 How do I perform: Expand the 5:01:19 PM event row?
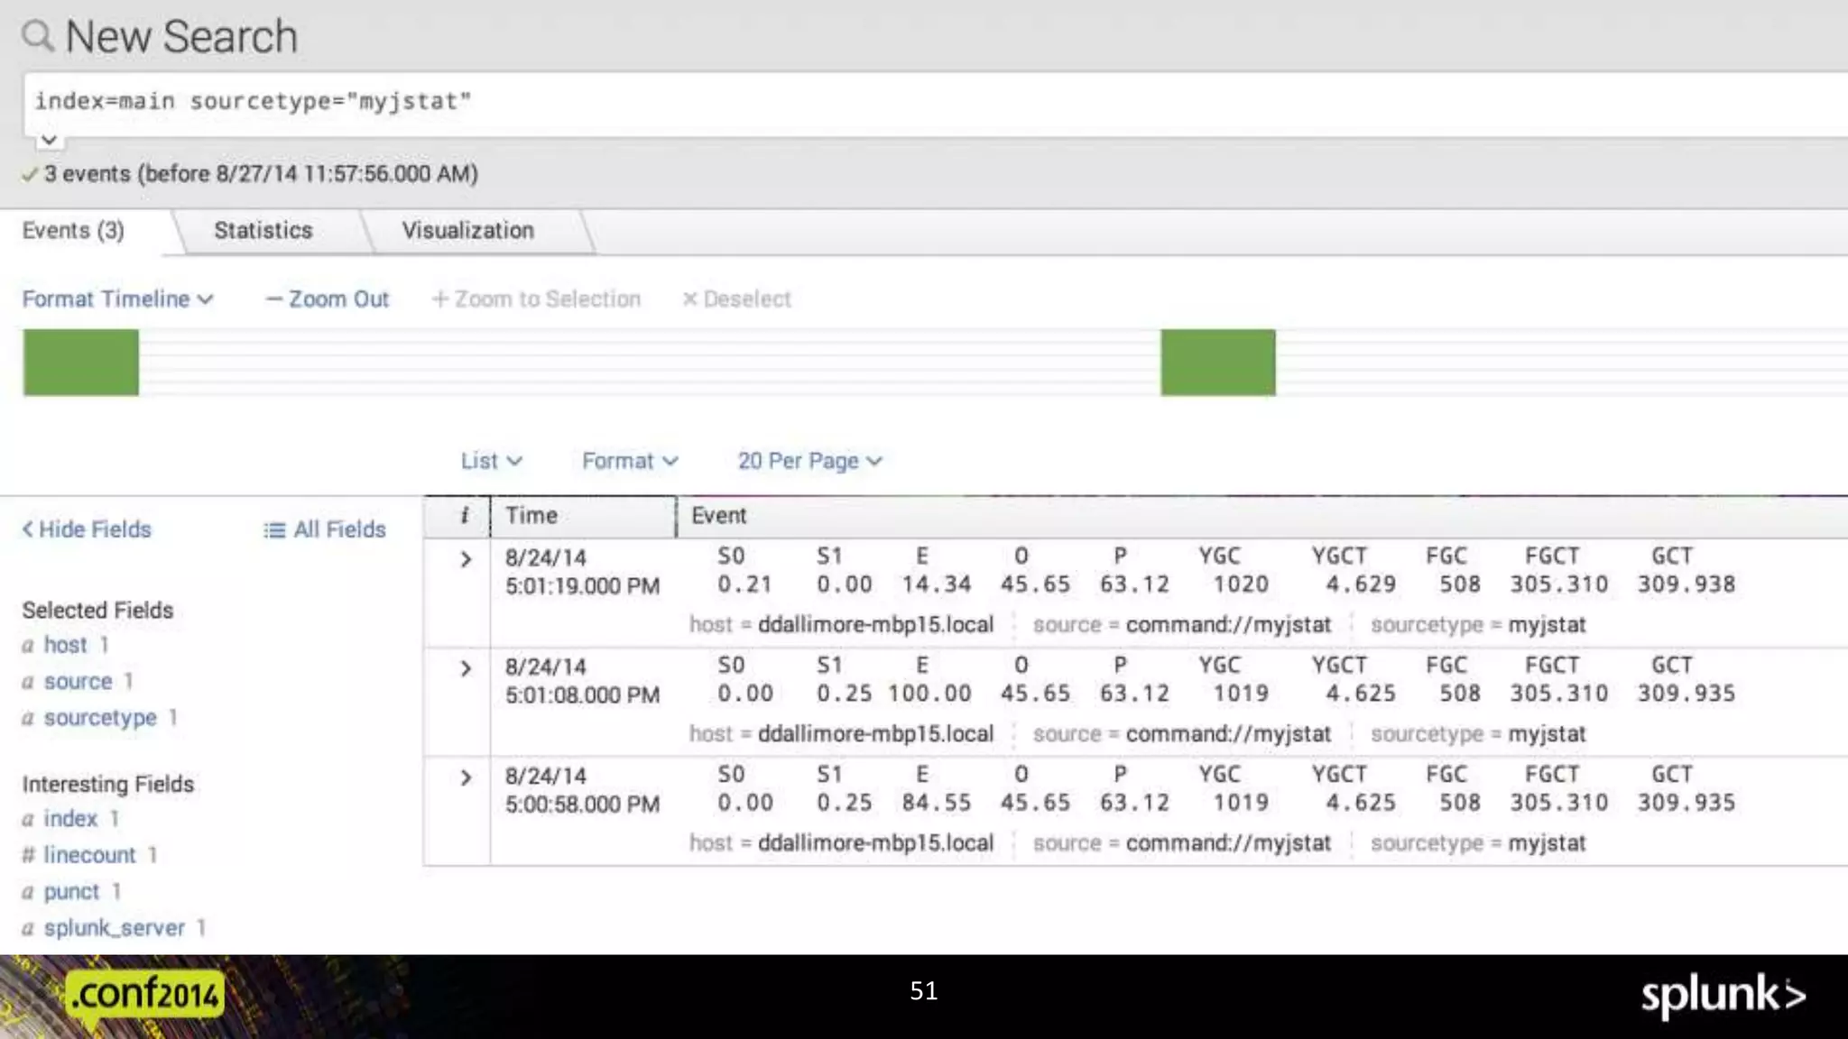(x=466, y=560)
